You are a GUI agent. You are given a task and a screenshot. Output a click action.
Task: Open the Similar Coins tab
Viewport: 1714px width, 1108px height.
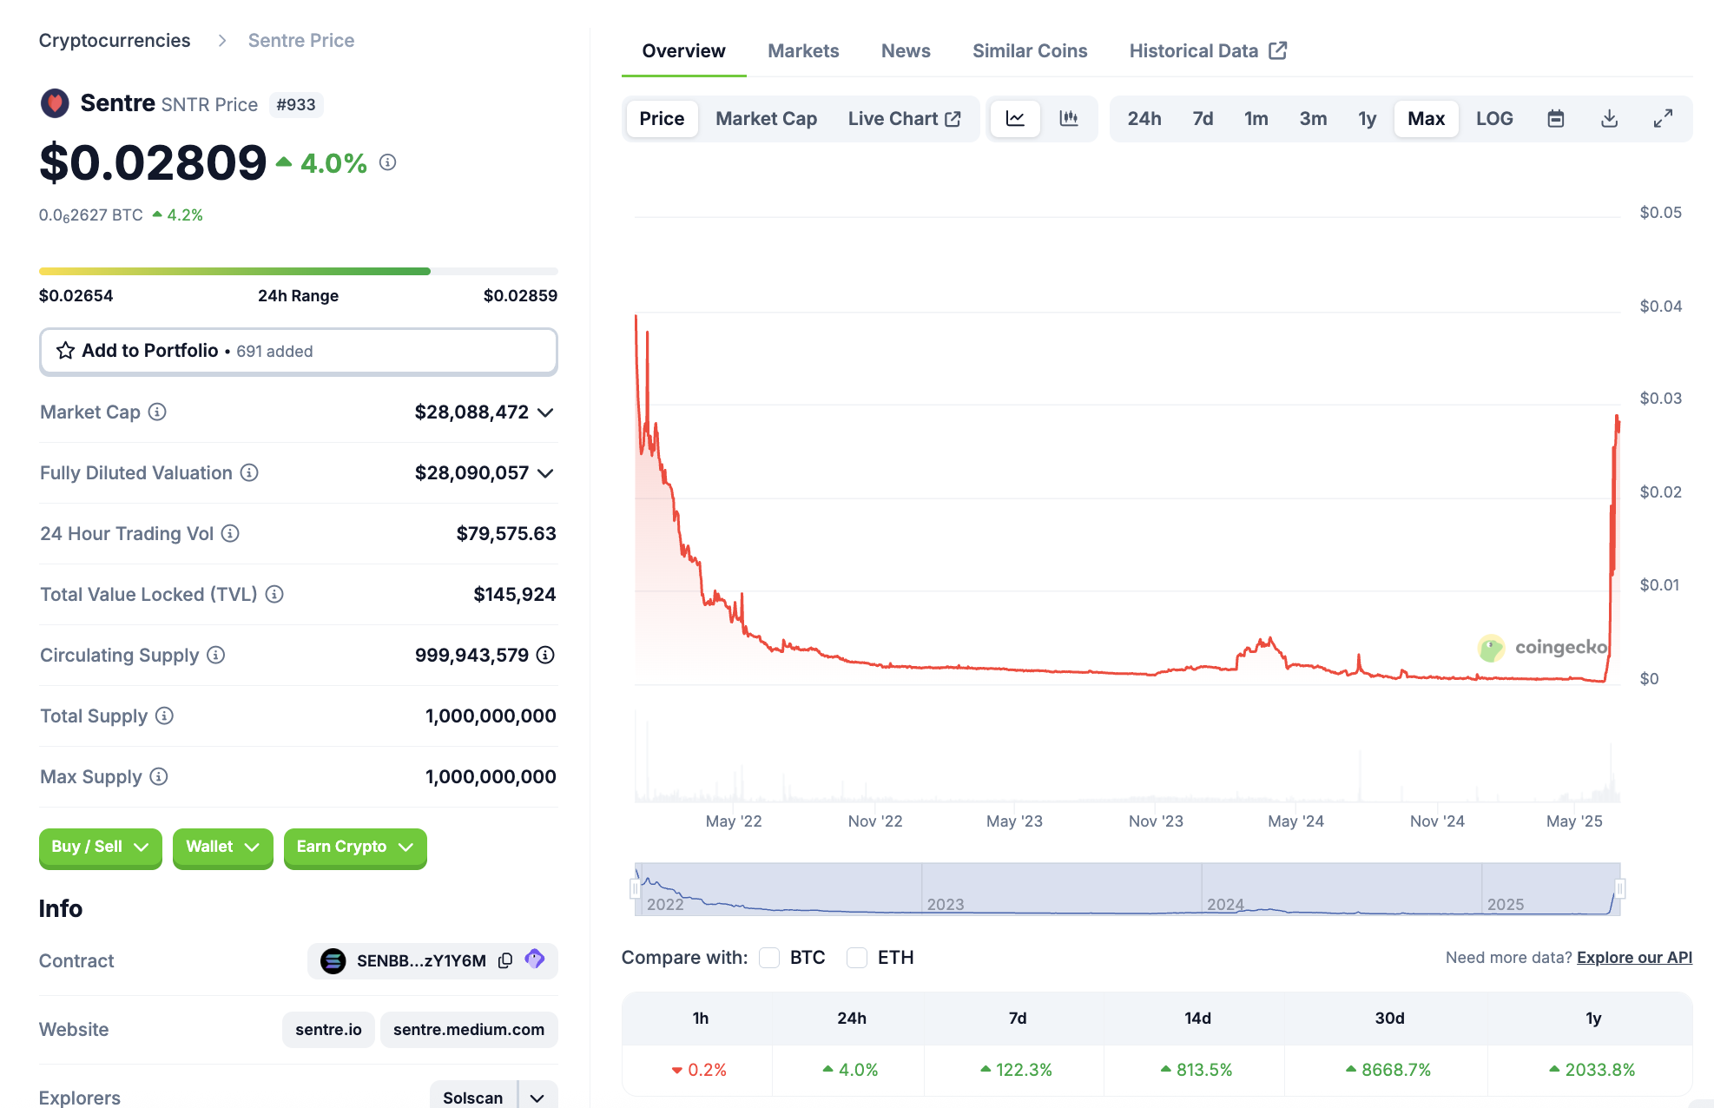click(x=1029, y=51)
